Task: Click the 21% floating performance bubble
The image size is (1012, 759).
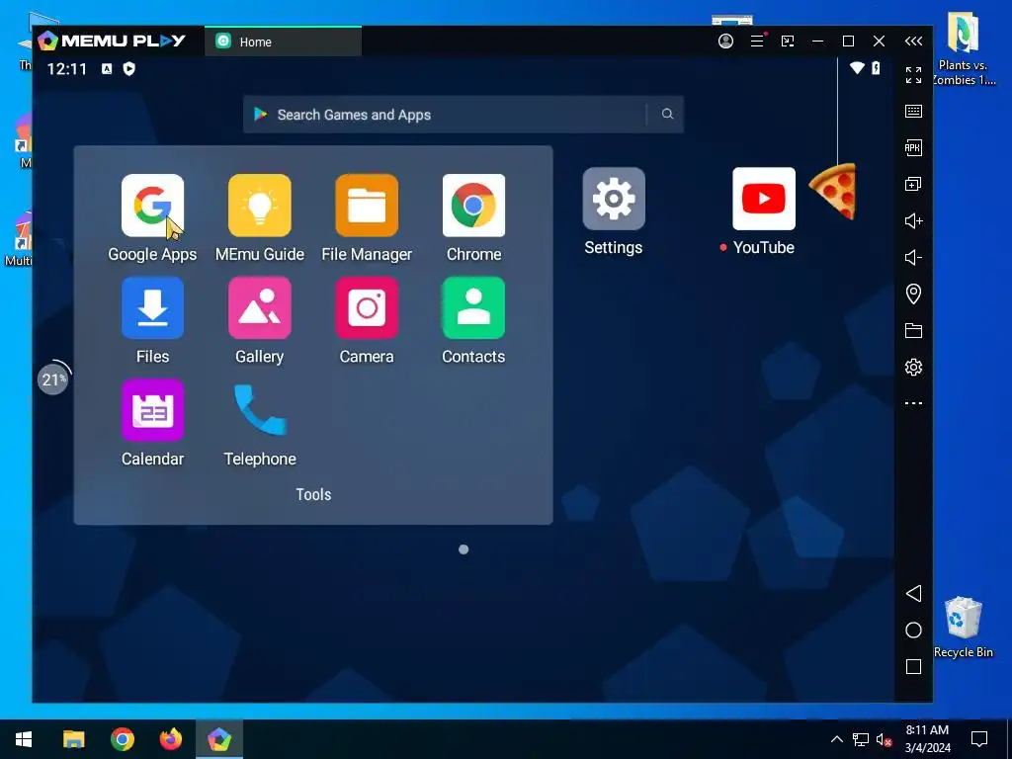Action: 53,379
